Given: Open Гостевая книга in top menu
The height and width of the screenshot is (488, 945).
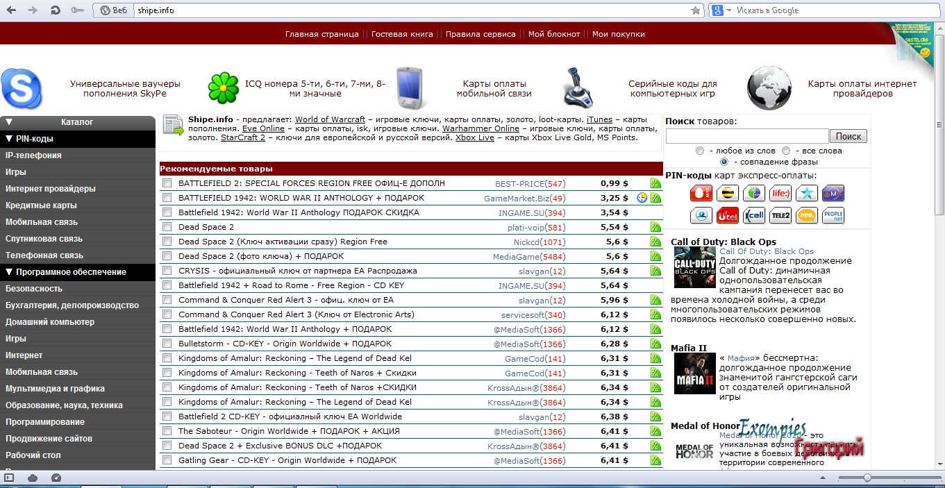Looking at the screenshot, I should click(x=402, y=34).
